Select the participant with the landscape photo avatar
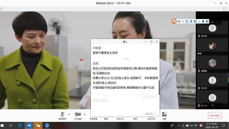Image resolution: width=229 pixels, height=129 pixels. click(212, 64)
